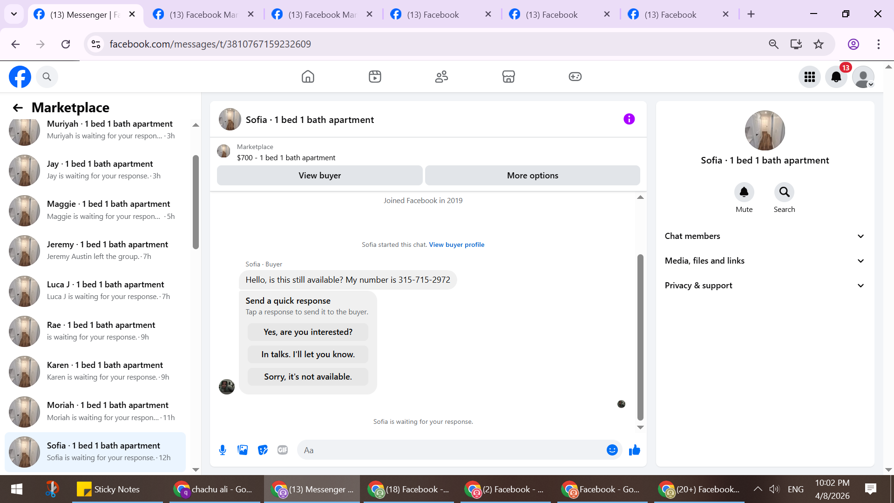Click the conversation list scrollbar thumb
The height and width of the screenshot is (503, 894).
pos(196,202)
